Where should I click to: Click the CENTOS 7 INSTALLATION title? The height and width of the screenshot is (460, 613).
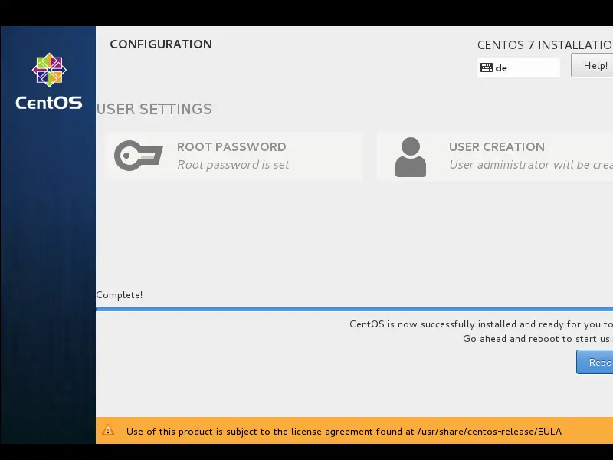click(x=545, y=45)
